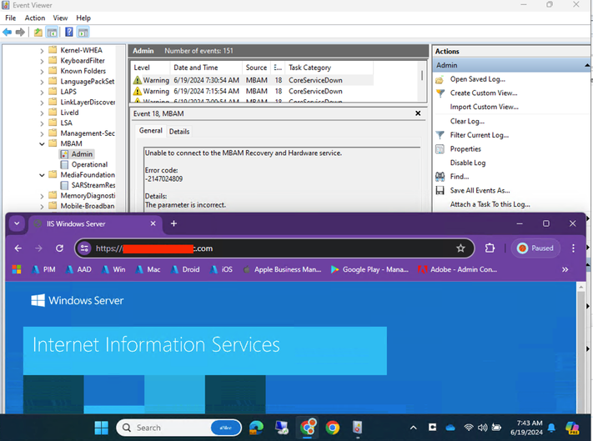Click the Forward arrow in Event Viewer toolbar

coord(20,33)
